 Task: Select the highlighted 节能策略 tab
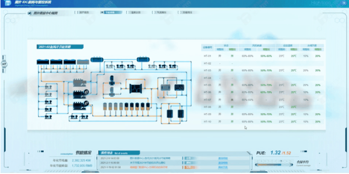pyautogui.click(x=111, y=12)
